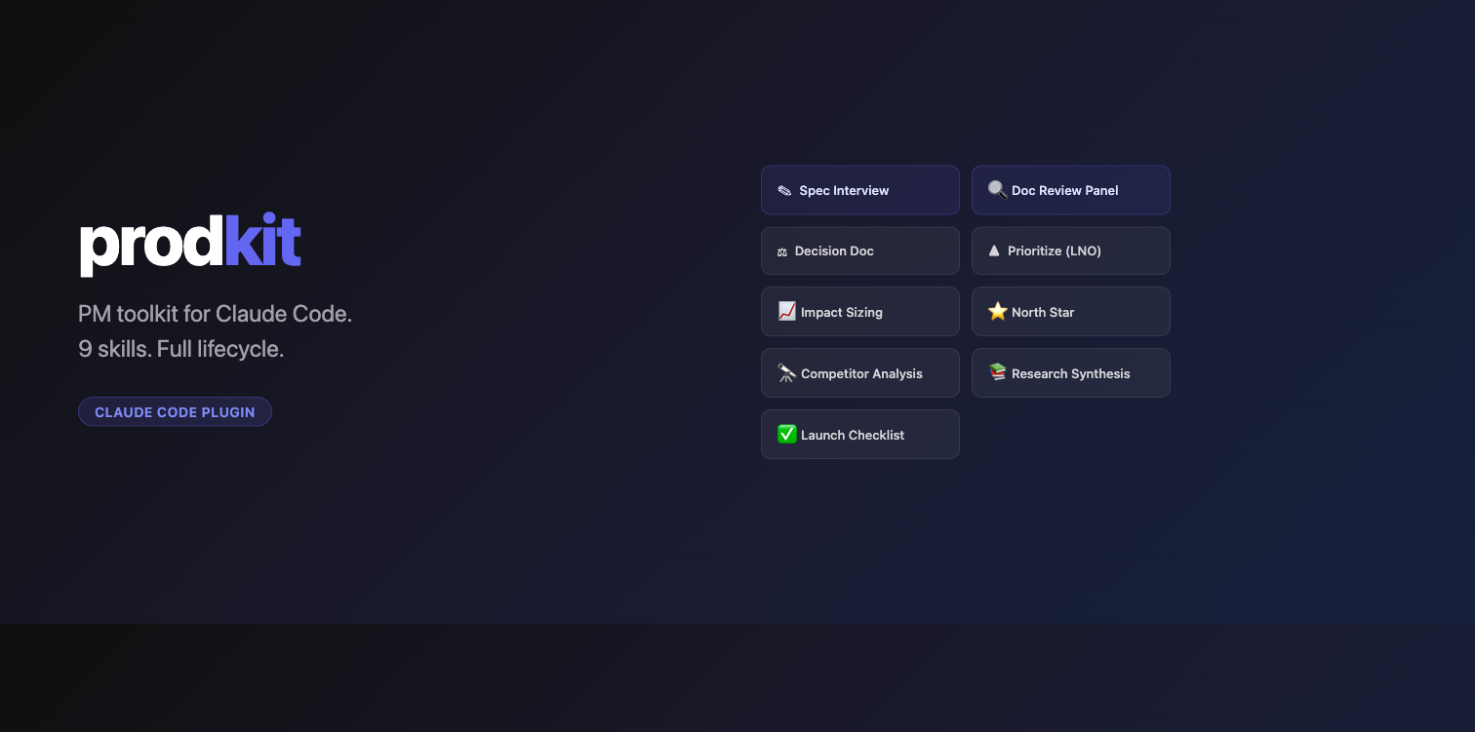Click the scales icon on Decision Doc
This screenshot has height=732, width=1475.
tap(782, 251)
